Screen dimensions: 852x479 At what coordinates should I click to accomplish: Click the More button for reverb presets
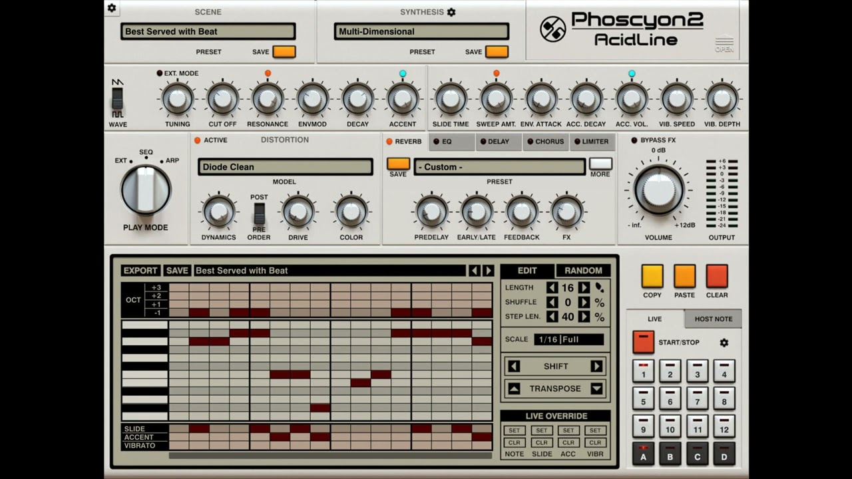coord(600,164)
